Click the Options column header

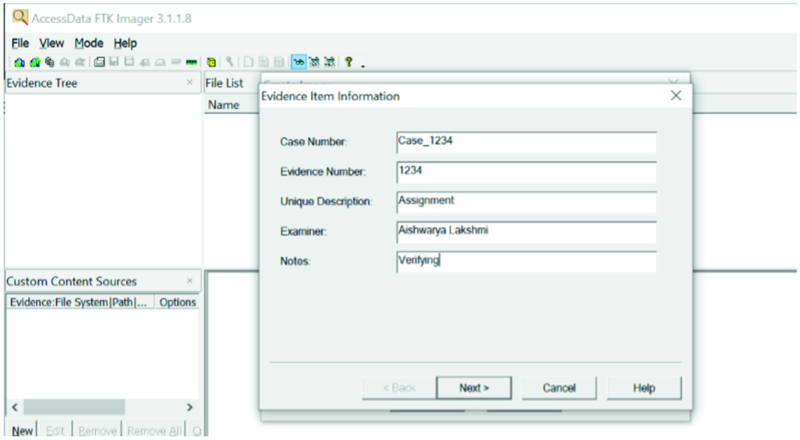[177, 302]
